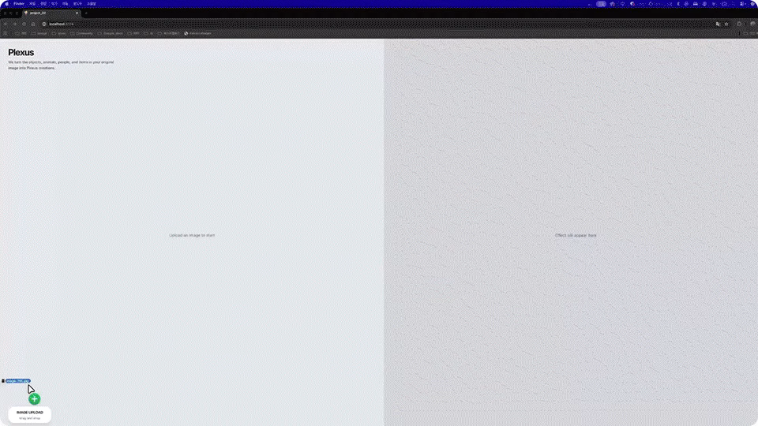The image size is (758, 426).
Task: Click the Plexus heading
Action: pos(21,52)
